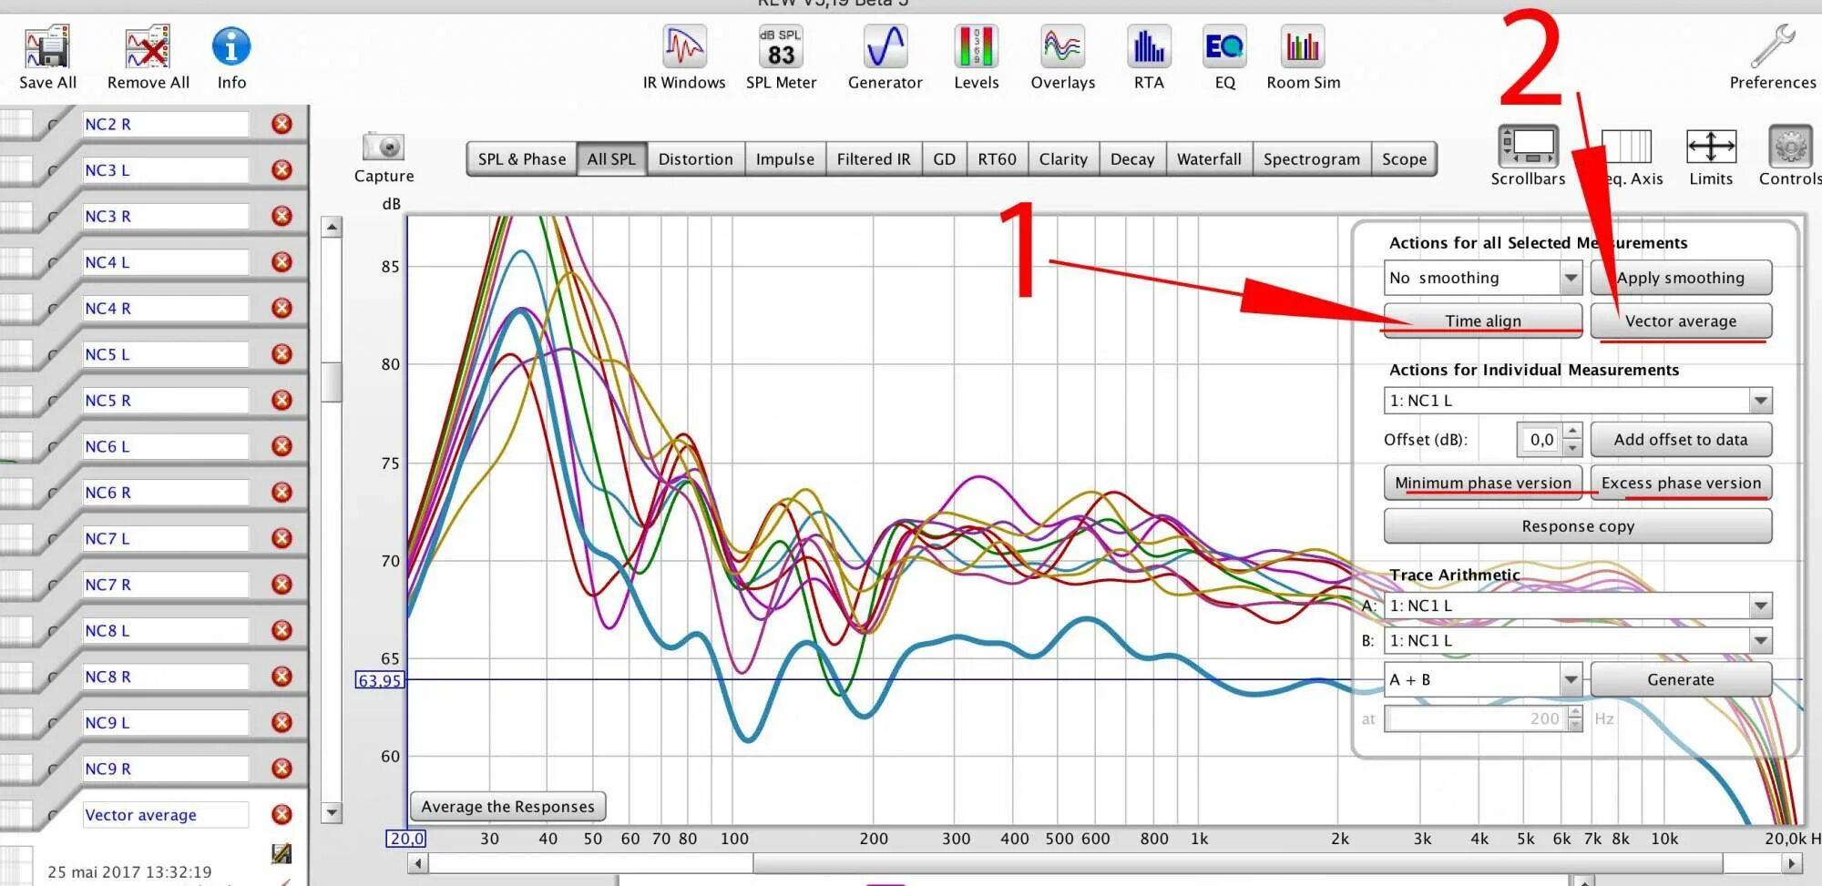Image resolution: width=1822 pixels, height=886 pixels.
Task: Open the RT60 tab
Action: (x=997, y=158)
